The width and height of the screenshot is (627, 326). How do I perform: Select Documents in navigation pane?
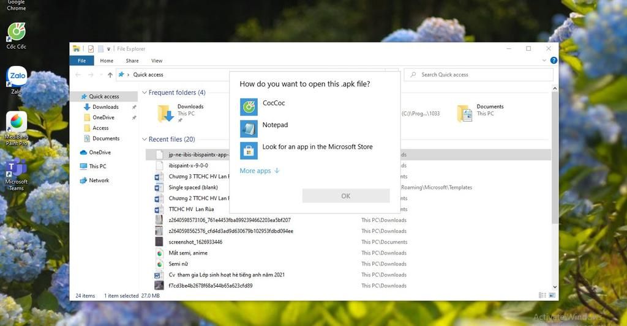click(x=106, y=138)
